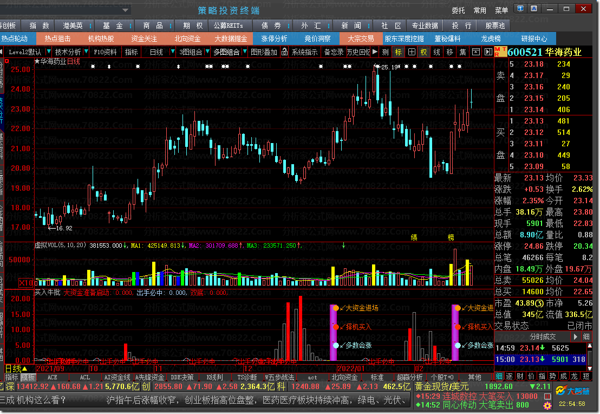
Task: Click the yellow gear icon in status bar
Action: tap(547, 405)
